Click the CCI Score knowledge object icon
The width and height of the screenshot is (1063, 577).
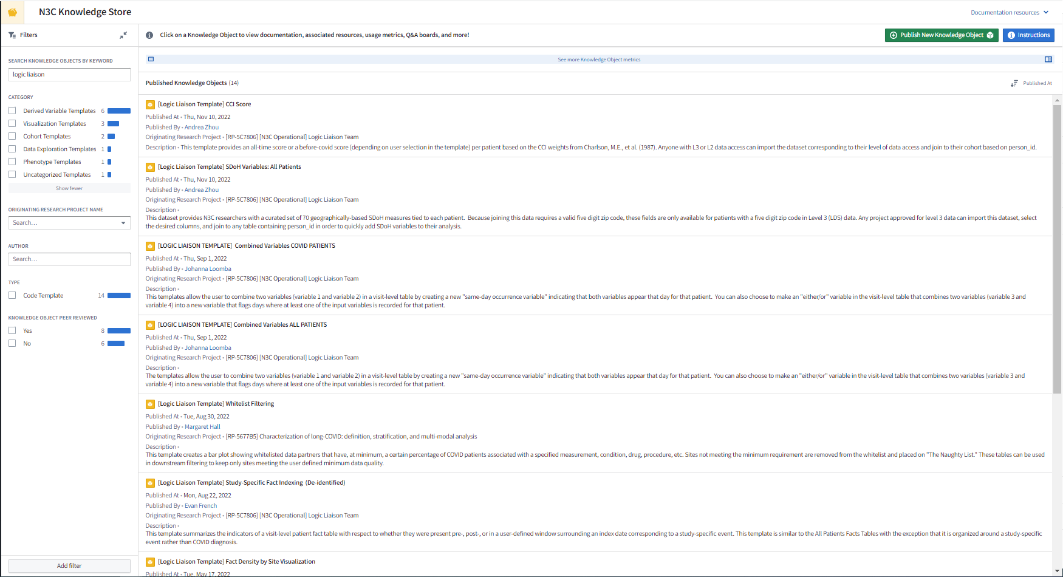coord(150,104)
